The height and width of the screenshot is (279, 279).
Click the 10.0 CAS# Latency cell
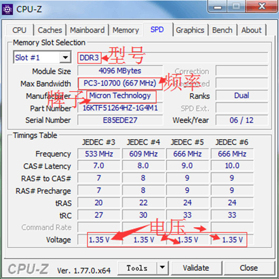click(x=232, y=166)
